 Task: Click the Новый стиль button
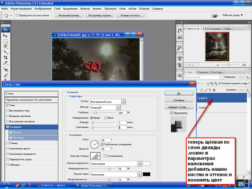tap(179, 107)
